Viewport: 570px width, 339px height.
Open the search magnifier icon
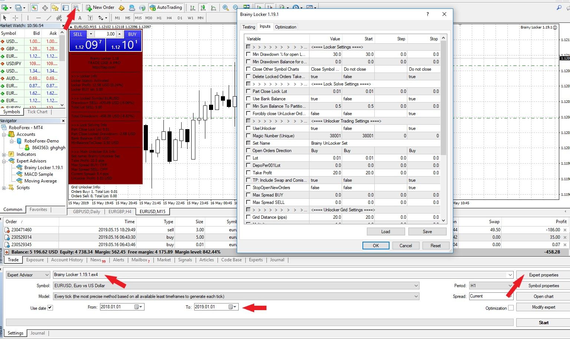point(559,7)
